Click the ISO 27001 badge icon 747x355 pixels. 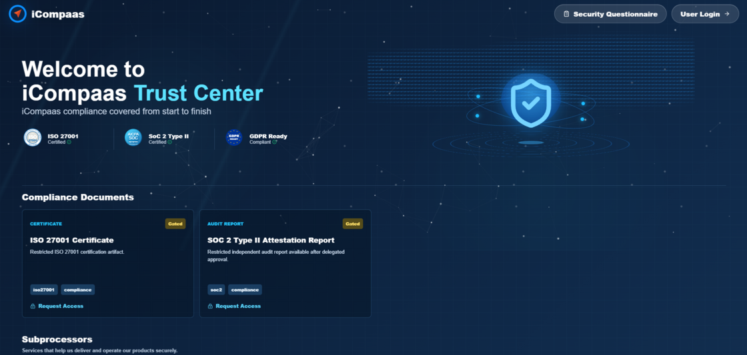(33, 137)
